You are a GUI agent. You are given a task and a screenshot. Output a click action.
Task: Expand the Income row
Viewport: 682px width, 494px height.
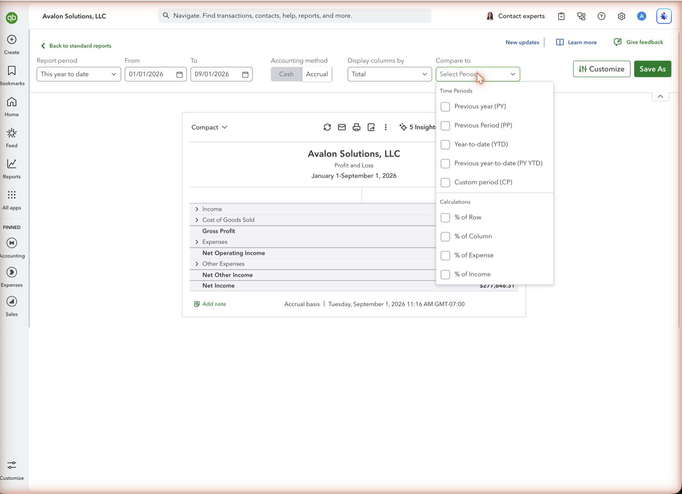(x=197, y=209)
